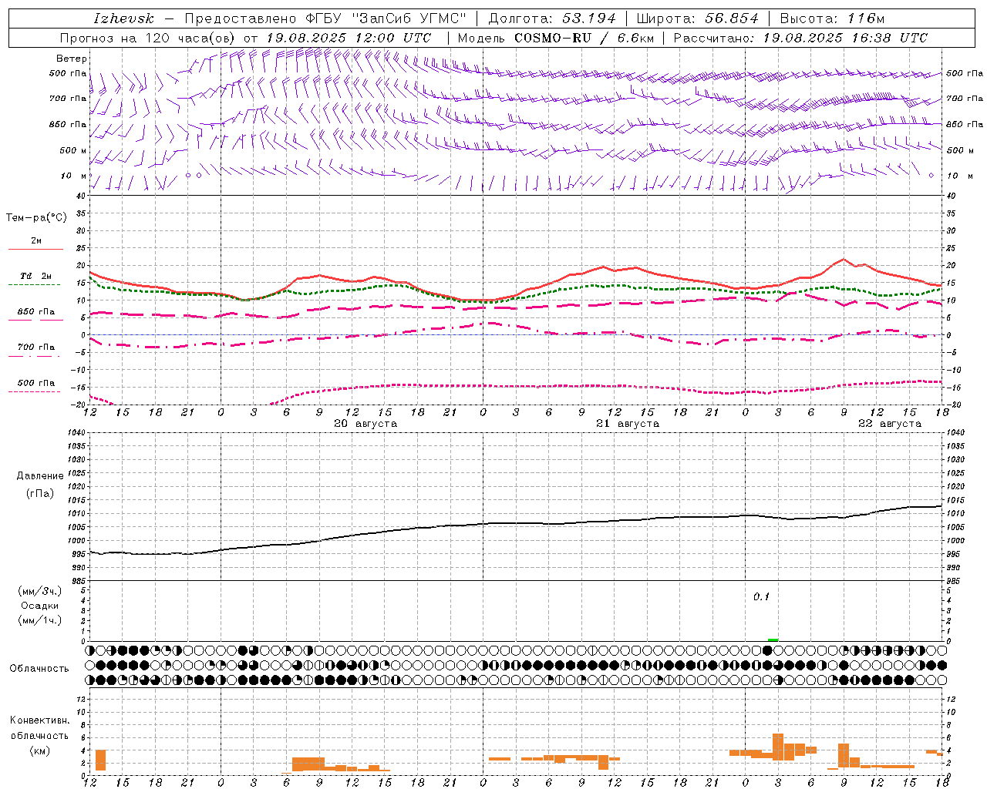The width and height of the screenshot is (987, 789).
Task: Click the "(км)" unit label of convective clouds
Action: (40, 750)
